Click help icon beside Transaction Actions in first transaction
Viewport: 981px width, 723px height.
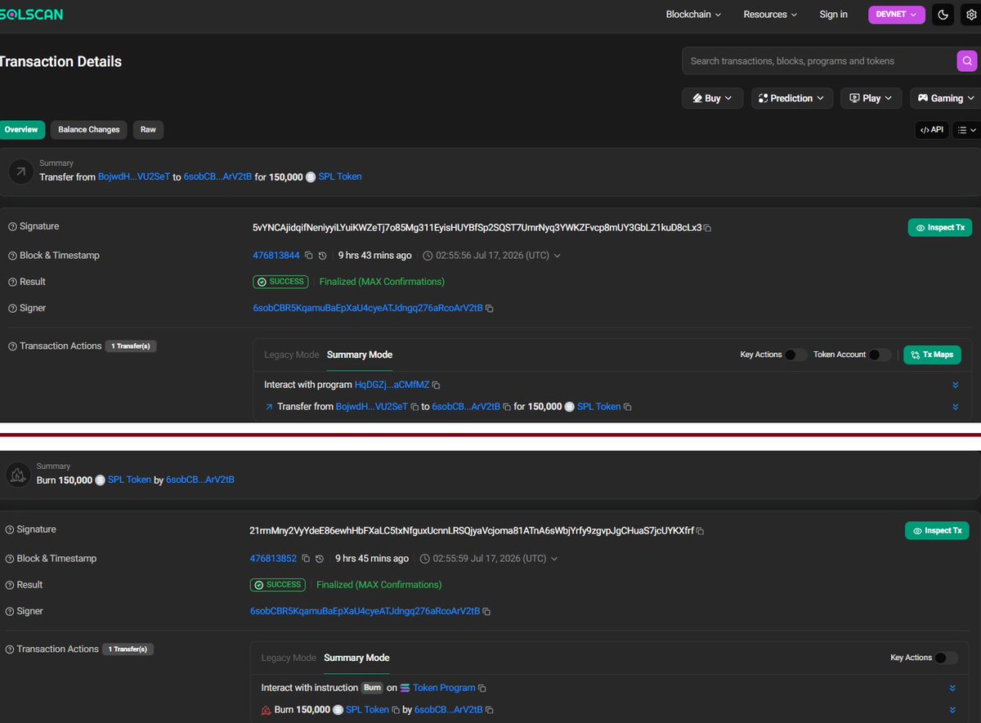pyautogui.click(x=12, y=346)
